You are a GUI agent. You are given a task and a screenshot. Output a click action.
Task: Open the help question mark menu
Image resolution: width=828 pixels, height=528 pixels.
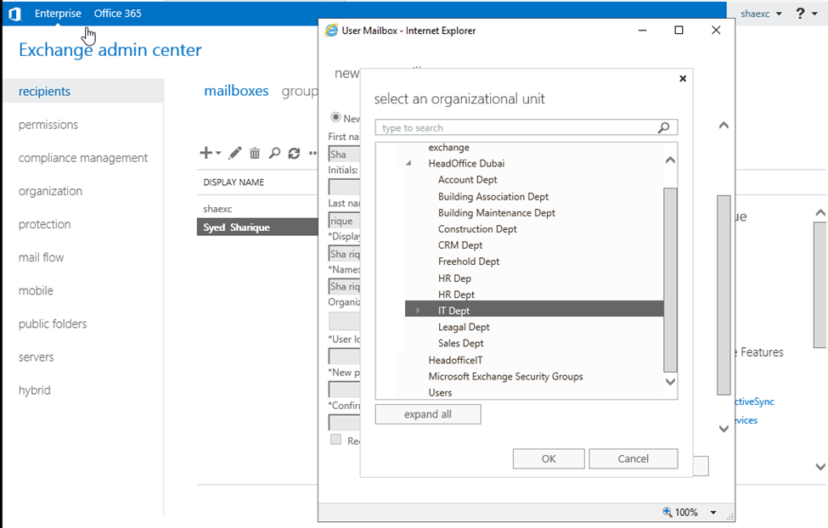pos(801,14)
